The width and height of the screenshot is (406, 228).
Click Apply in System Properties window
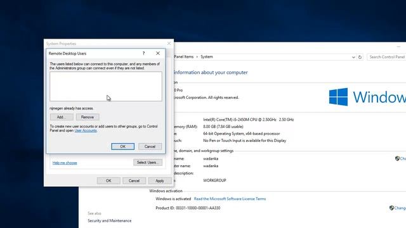160,180
